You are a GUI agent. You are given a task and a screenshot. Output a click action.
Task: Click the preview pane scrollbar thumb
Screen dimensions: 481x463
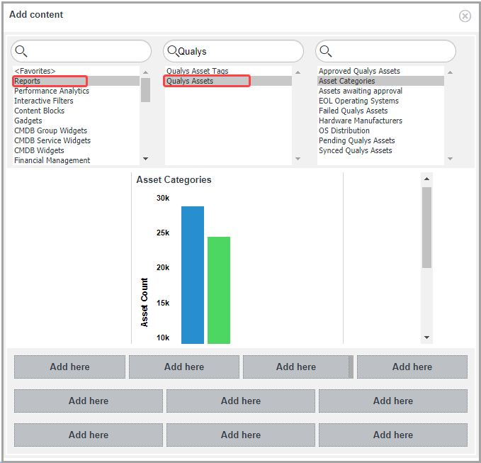pyautogui.click(x=426, y=228)
